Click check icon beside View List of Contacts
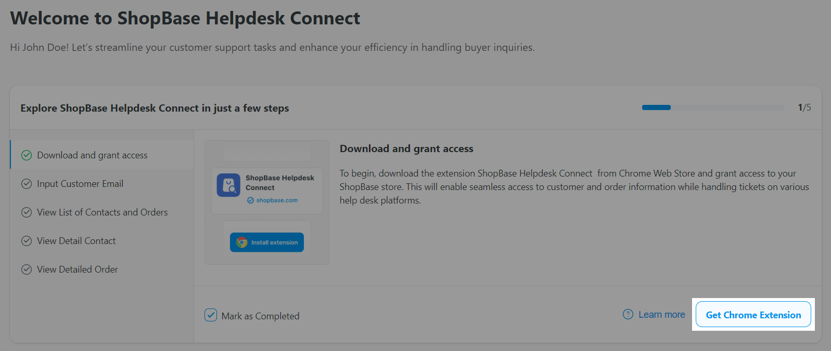The height and width of the screenshot is (351, 831). tap(27, 212)
